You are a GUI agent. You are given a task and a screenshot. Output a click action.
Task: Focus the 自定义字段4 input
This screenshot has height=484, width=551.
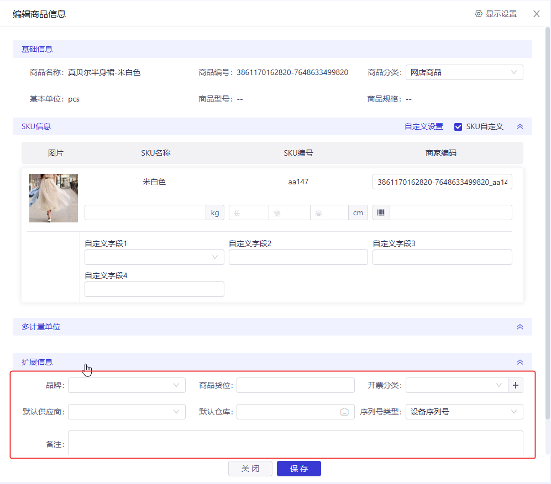pos(154,289)
